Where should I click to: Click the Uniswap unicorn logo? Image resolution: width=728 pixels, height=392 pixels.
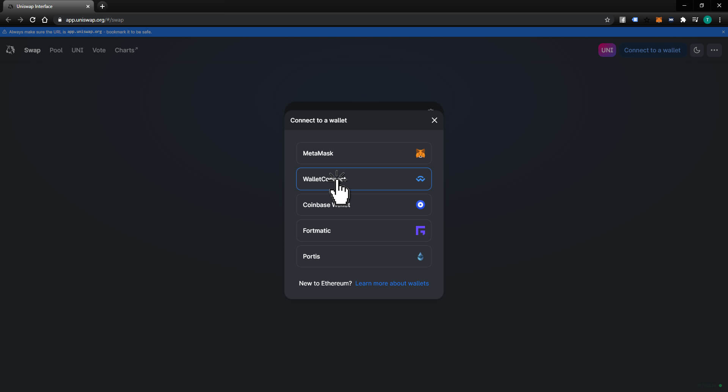(11, 50)
